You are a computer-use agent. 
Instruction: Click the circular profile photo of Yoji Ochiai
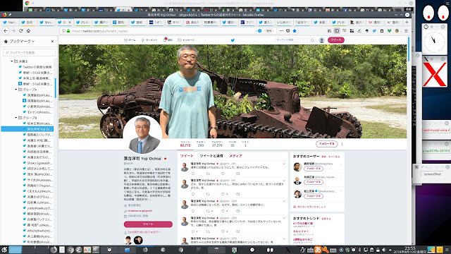point(142,135)
